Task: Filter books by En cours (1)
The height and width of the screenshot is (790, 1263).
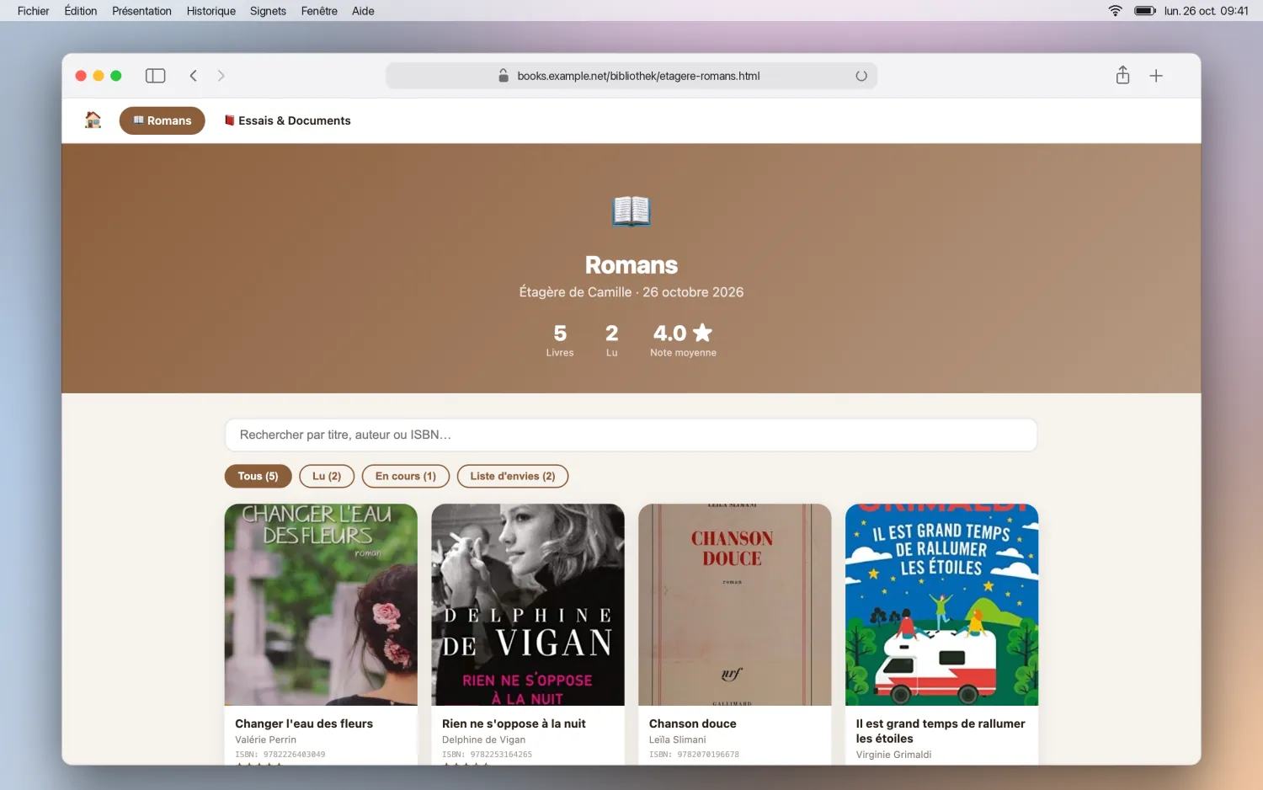Action: 406,476
